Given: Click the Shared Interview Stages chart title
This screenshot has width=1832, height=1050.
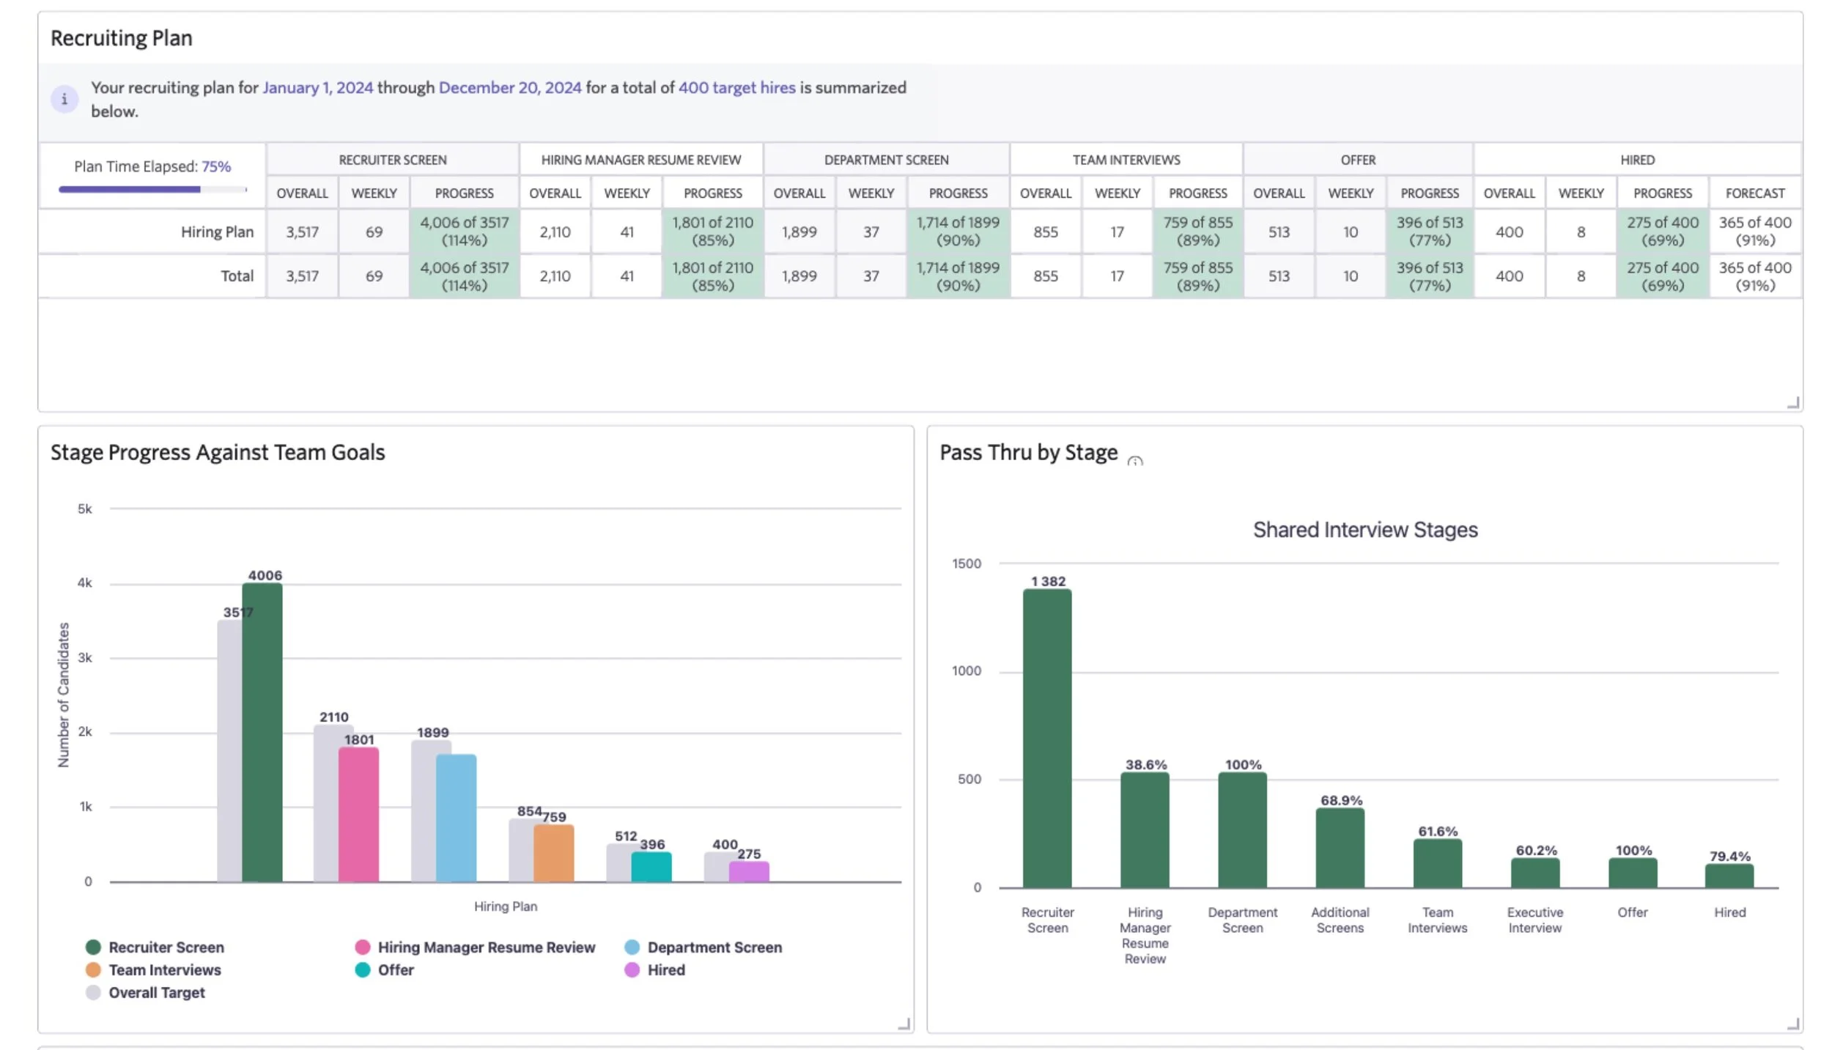Looking at the screenshot, I should 1365,529.
